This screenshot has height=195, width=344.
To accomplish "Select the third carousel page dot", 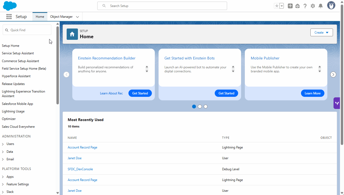I will pyautogui.click(x=206, y=107).
